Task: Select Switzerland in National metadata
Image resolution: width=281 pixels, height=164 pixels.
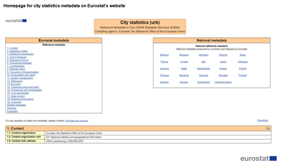Action: 203,82
